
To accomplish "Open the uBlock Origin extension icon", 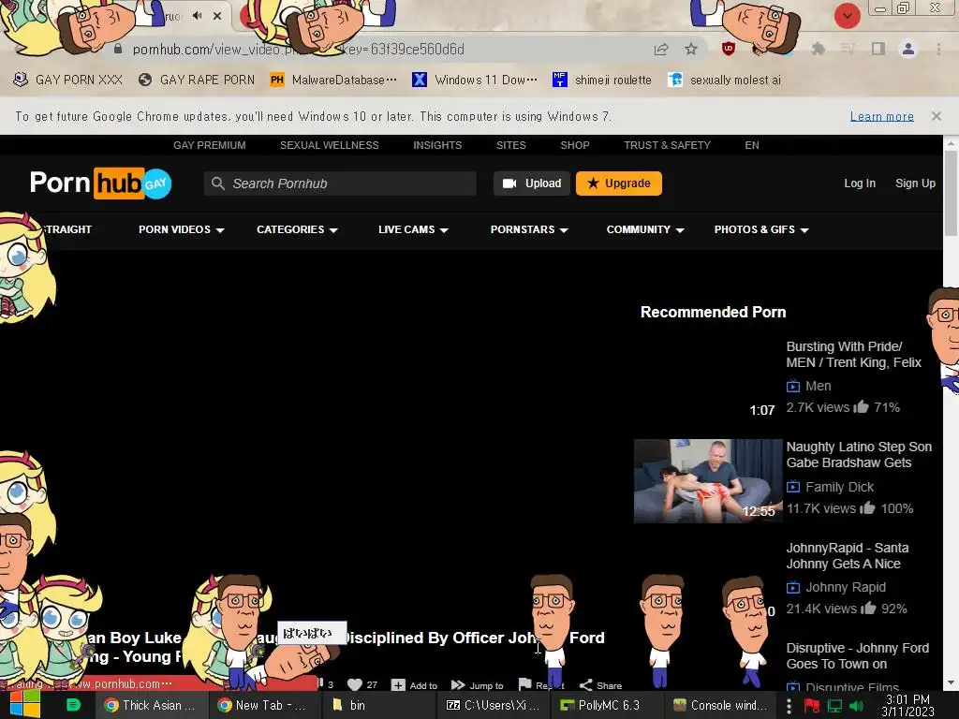I will click(x=728, y=49).
